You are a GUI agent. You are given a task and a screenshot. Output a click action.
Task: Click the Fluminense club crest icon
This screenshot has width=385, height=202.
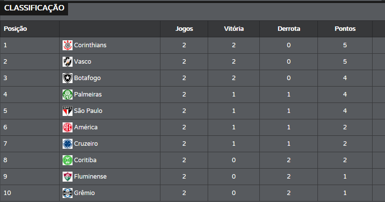(x=67, y=177)
